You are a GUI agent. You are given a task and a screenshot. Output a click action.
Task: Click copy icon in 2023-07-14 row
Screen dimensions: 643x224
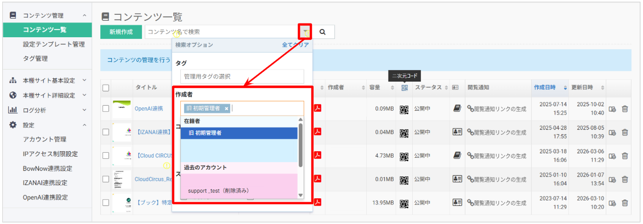click(612, 202)
